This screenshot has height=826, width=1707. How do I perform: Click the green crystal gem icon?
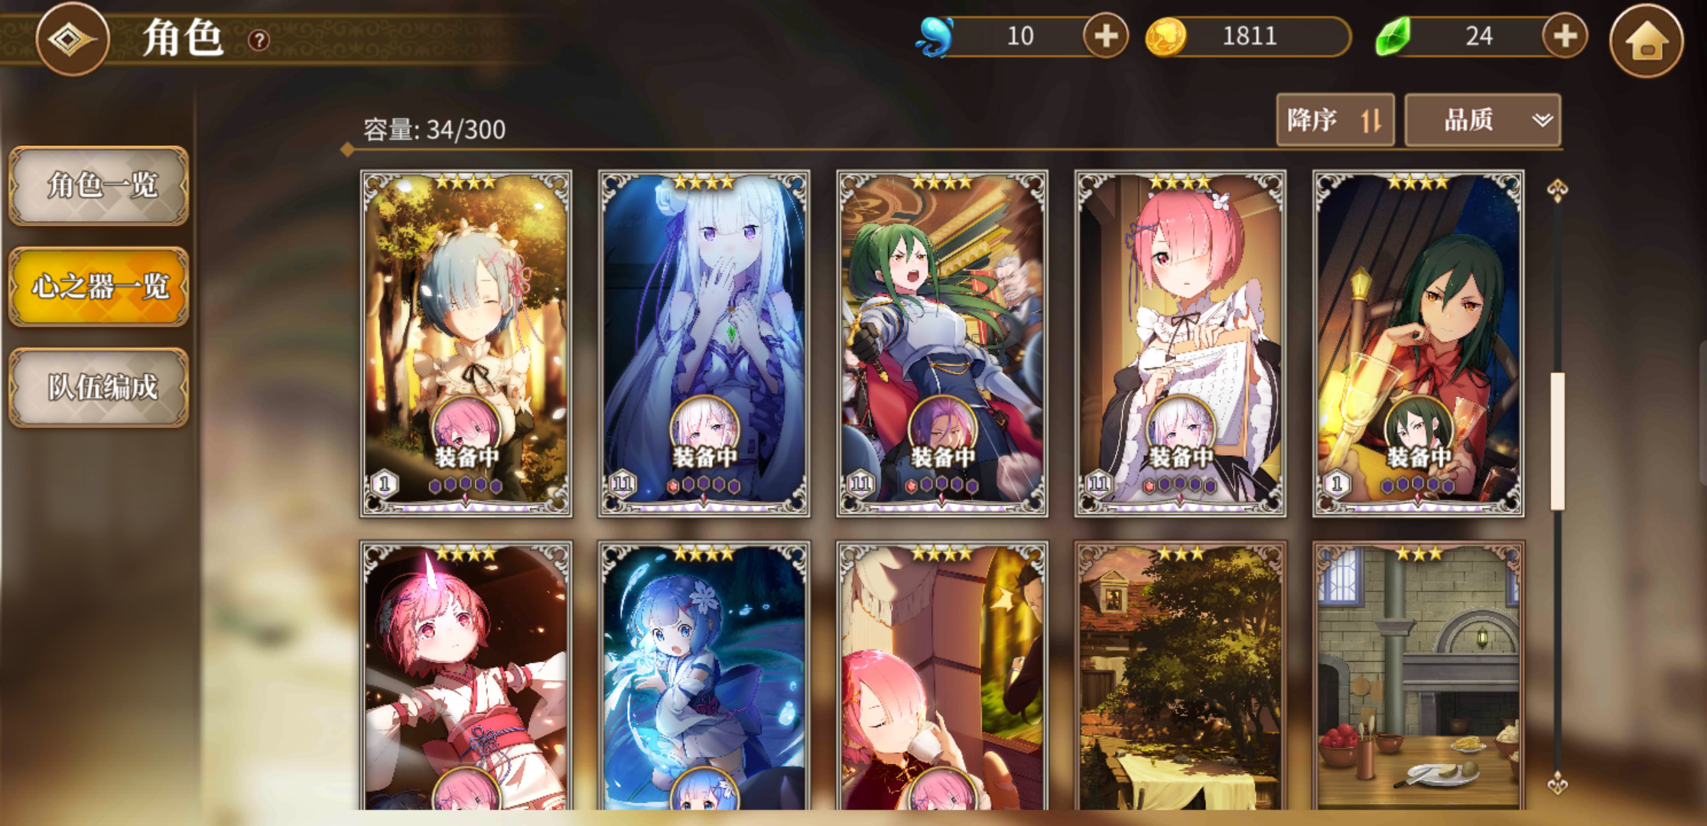tap(1393, 36)
